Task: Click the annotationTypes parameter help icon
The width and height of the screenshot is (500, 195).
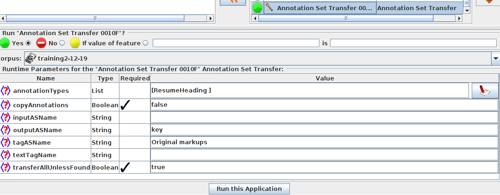Action: [6, 91]
